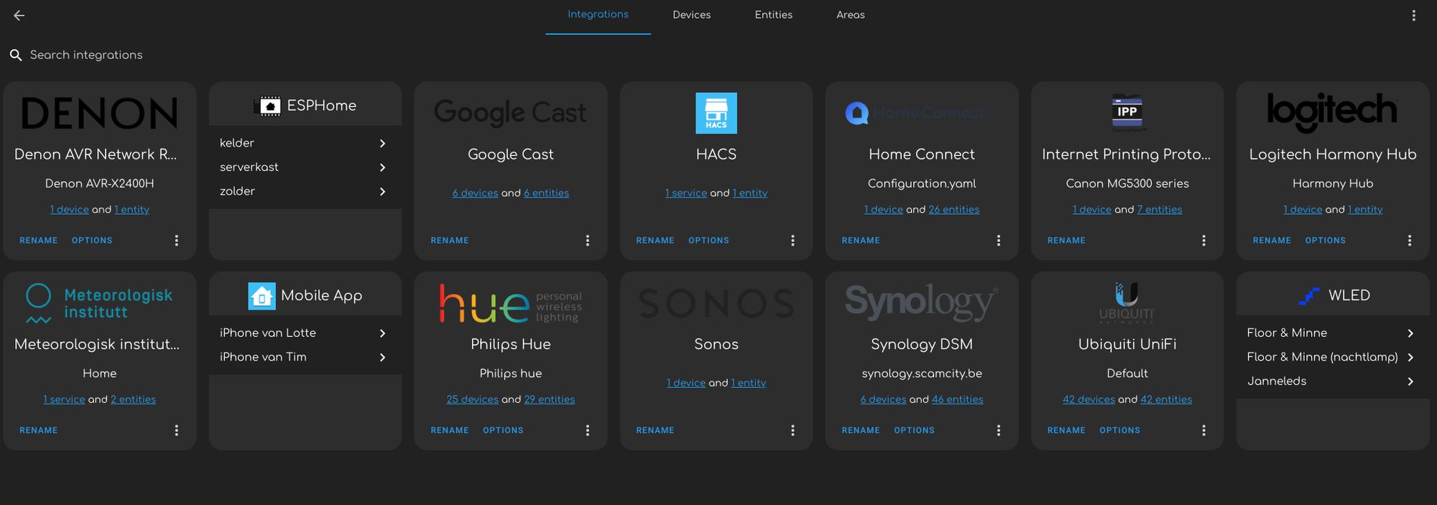Switch to the Entities tab
This screenshot has width=1437, height=505.
coord(773,15)
